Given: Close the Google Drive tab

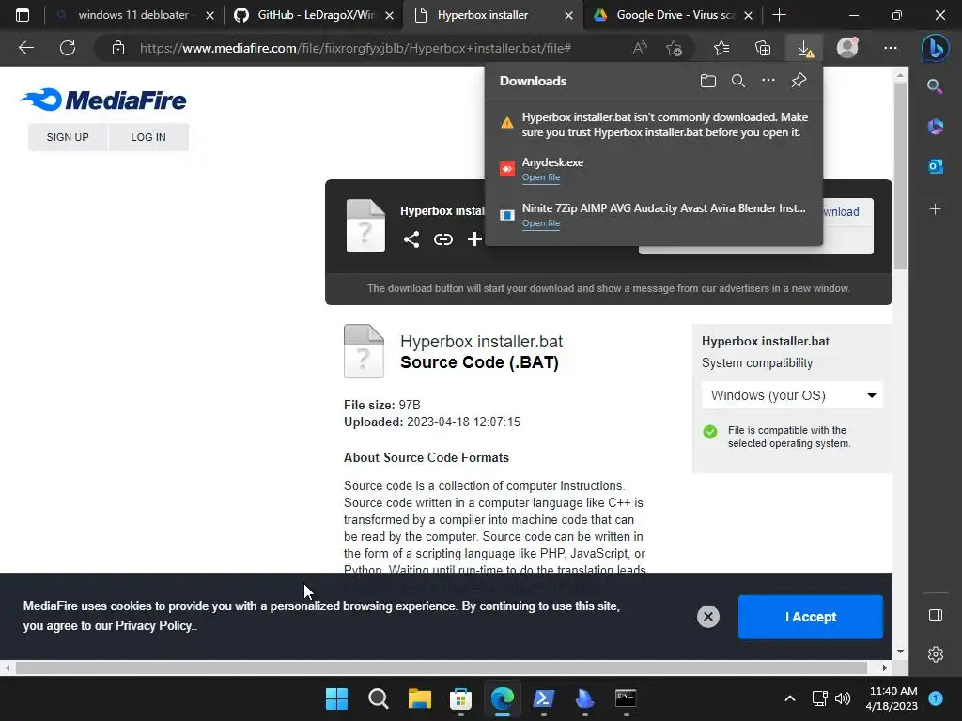Looking at the screenshot, I should click(748, 15).
